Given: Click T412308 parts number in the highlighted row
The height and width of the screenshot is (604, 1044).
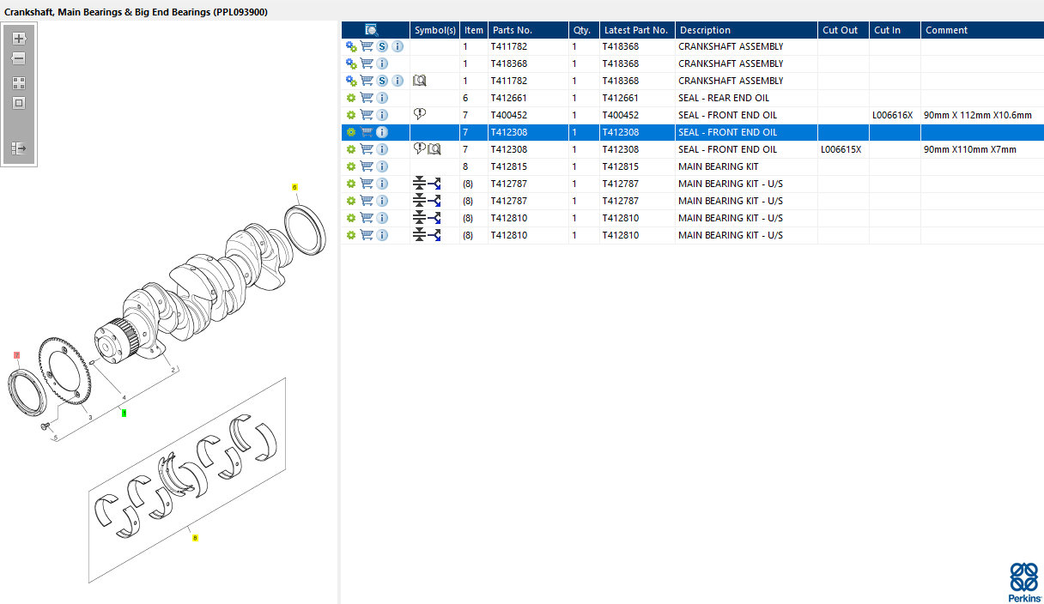Looking at the screenshot, I should click(509, 132).
